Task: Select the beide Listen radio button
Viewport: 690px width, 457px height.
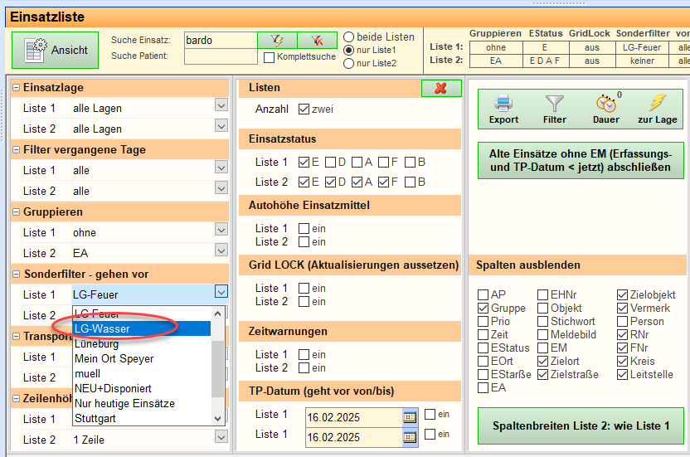Action: [x=349, y=37]
